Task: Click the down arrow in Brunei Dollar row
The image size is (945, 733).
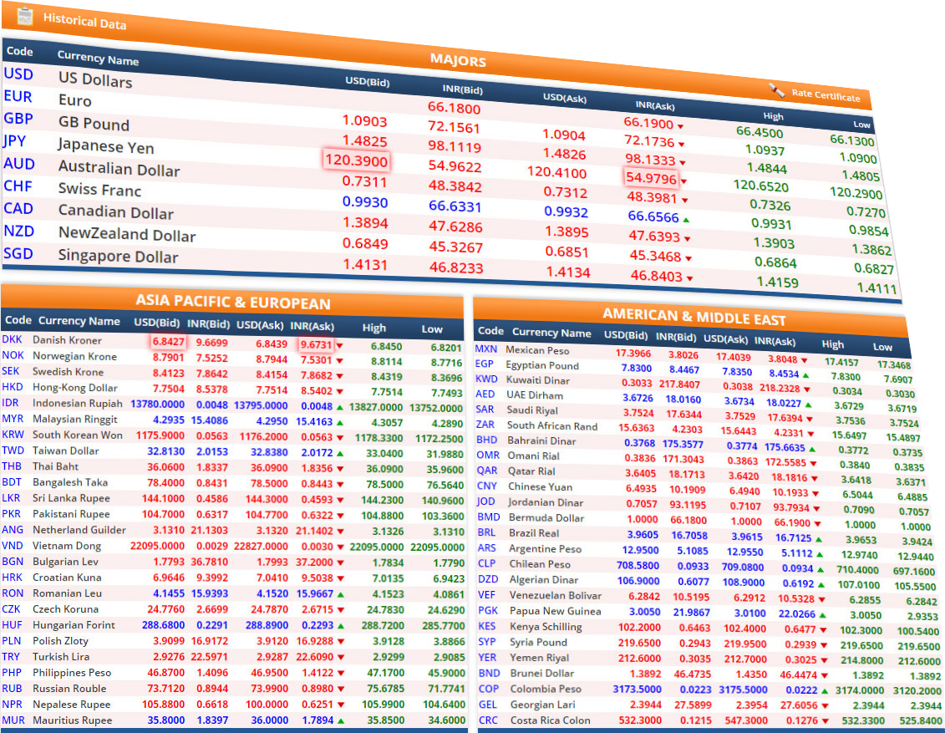Action: (824, 675)
